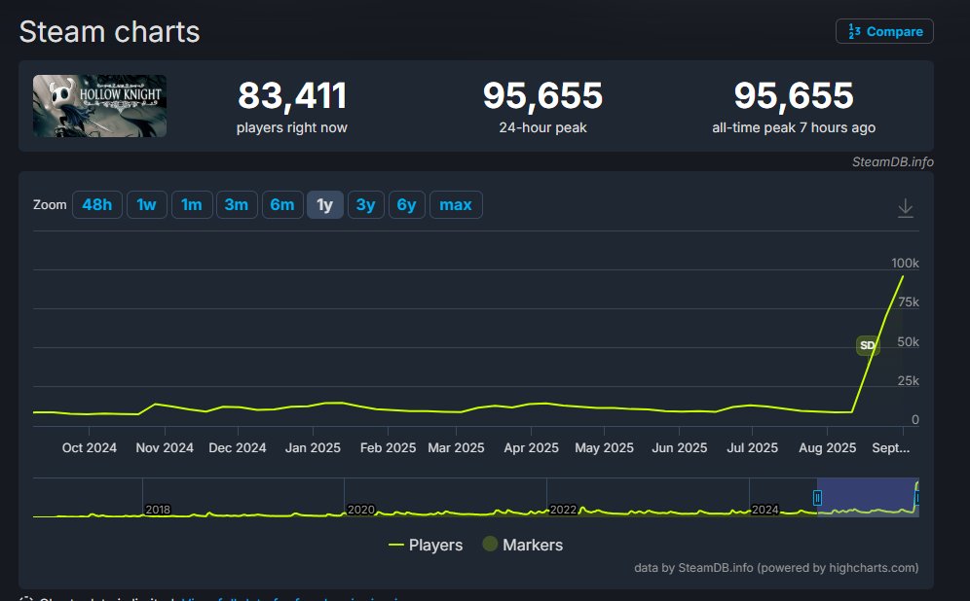Image resolution: width=970 pixels, height=601 pixels.
Task: Click the 2024 label in the navigator
Action: pyautogui.click(x=765, y=510)
